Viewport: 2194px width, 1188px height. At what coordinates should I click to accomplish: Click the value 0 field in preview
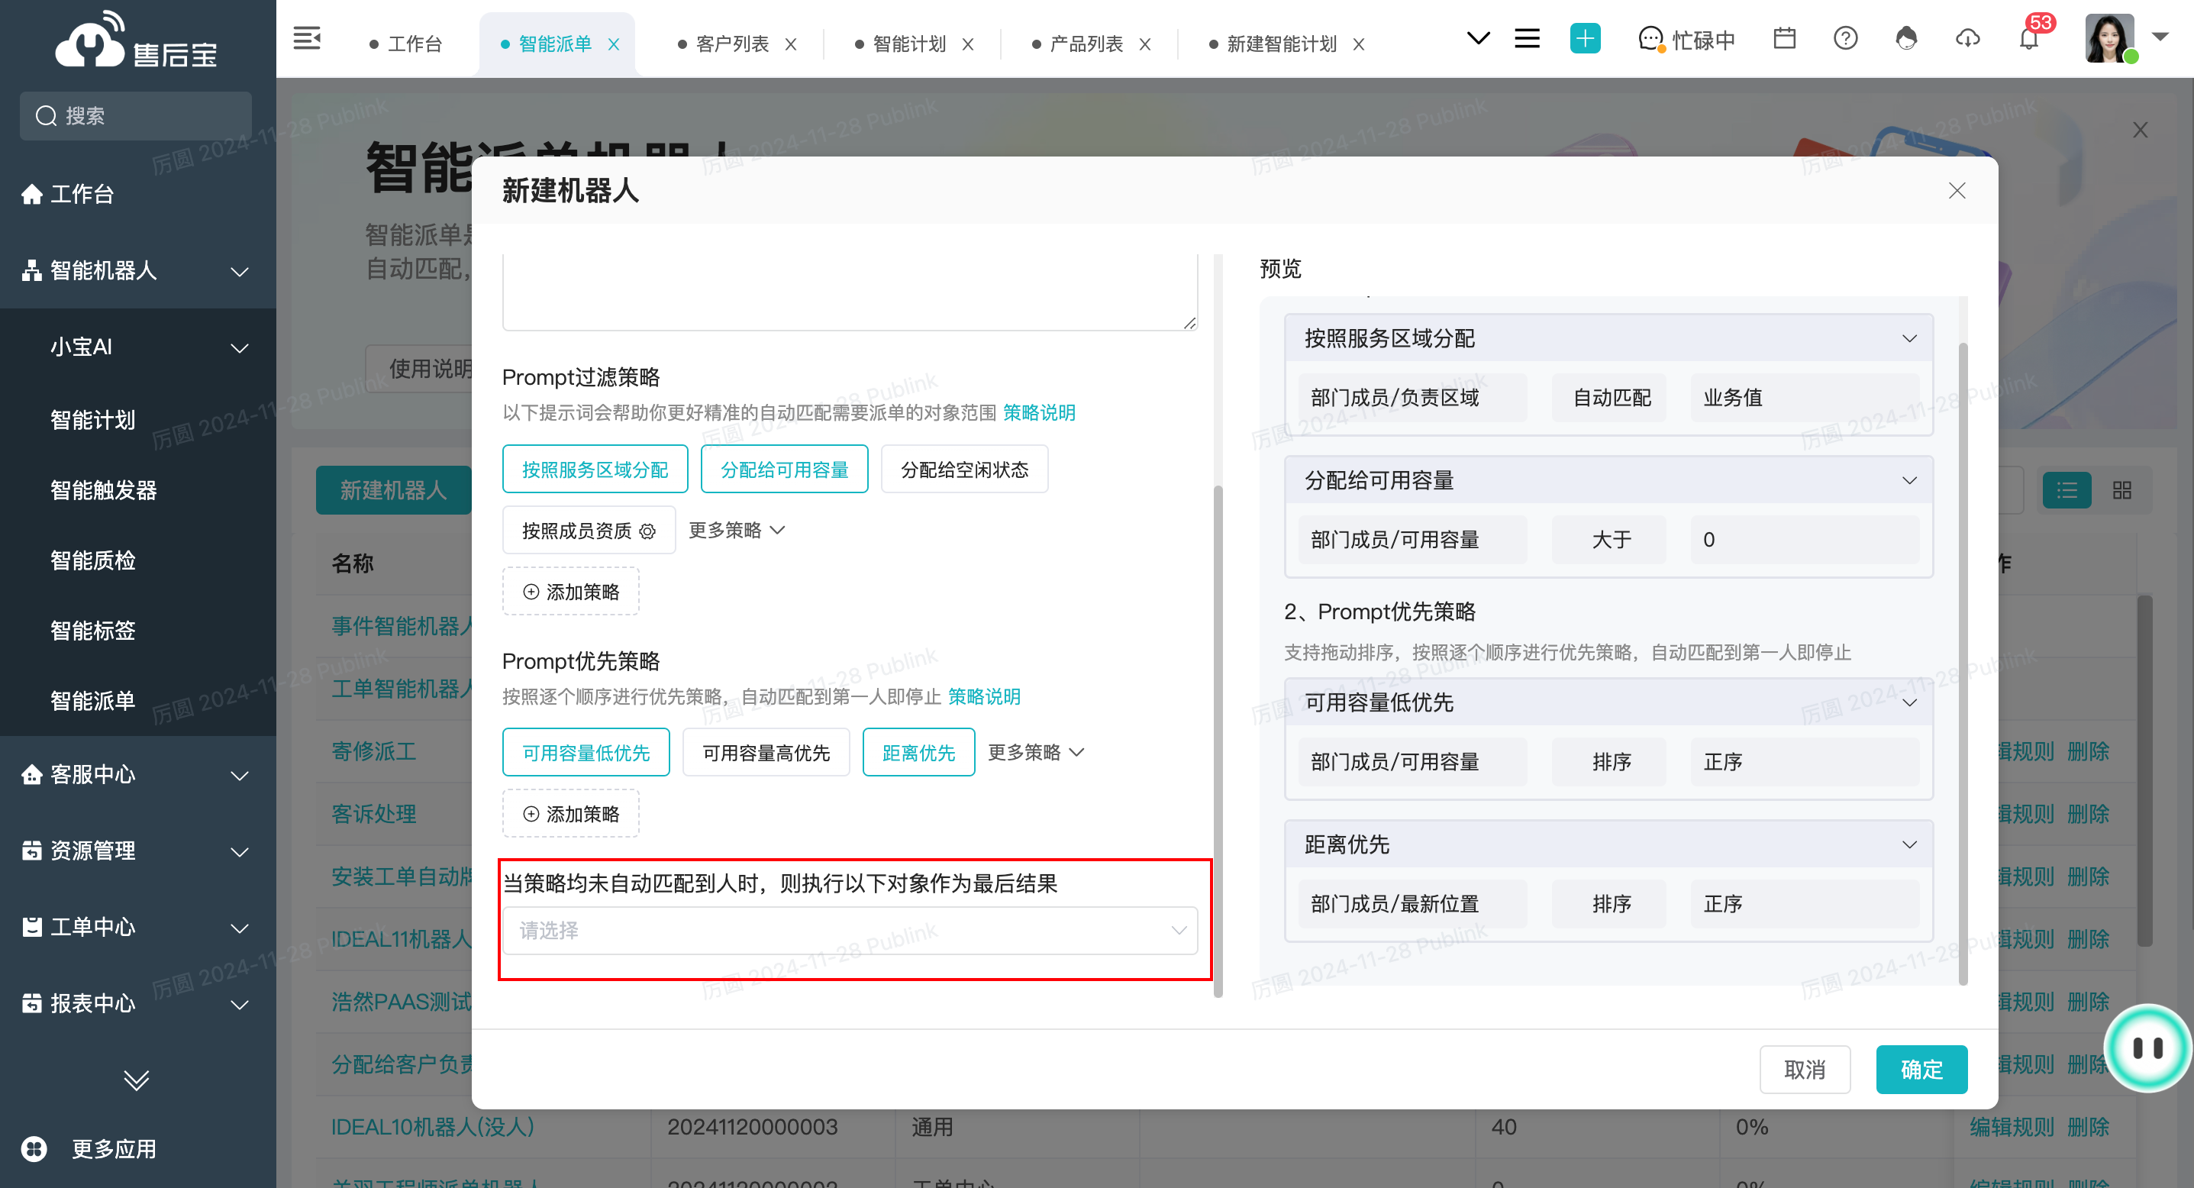click(x=1805, y=540)
